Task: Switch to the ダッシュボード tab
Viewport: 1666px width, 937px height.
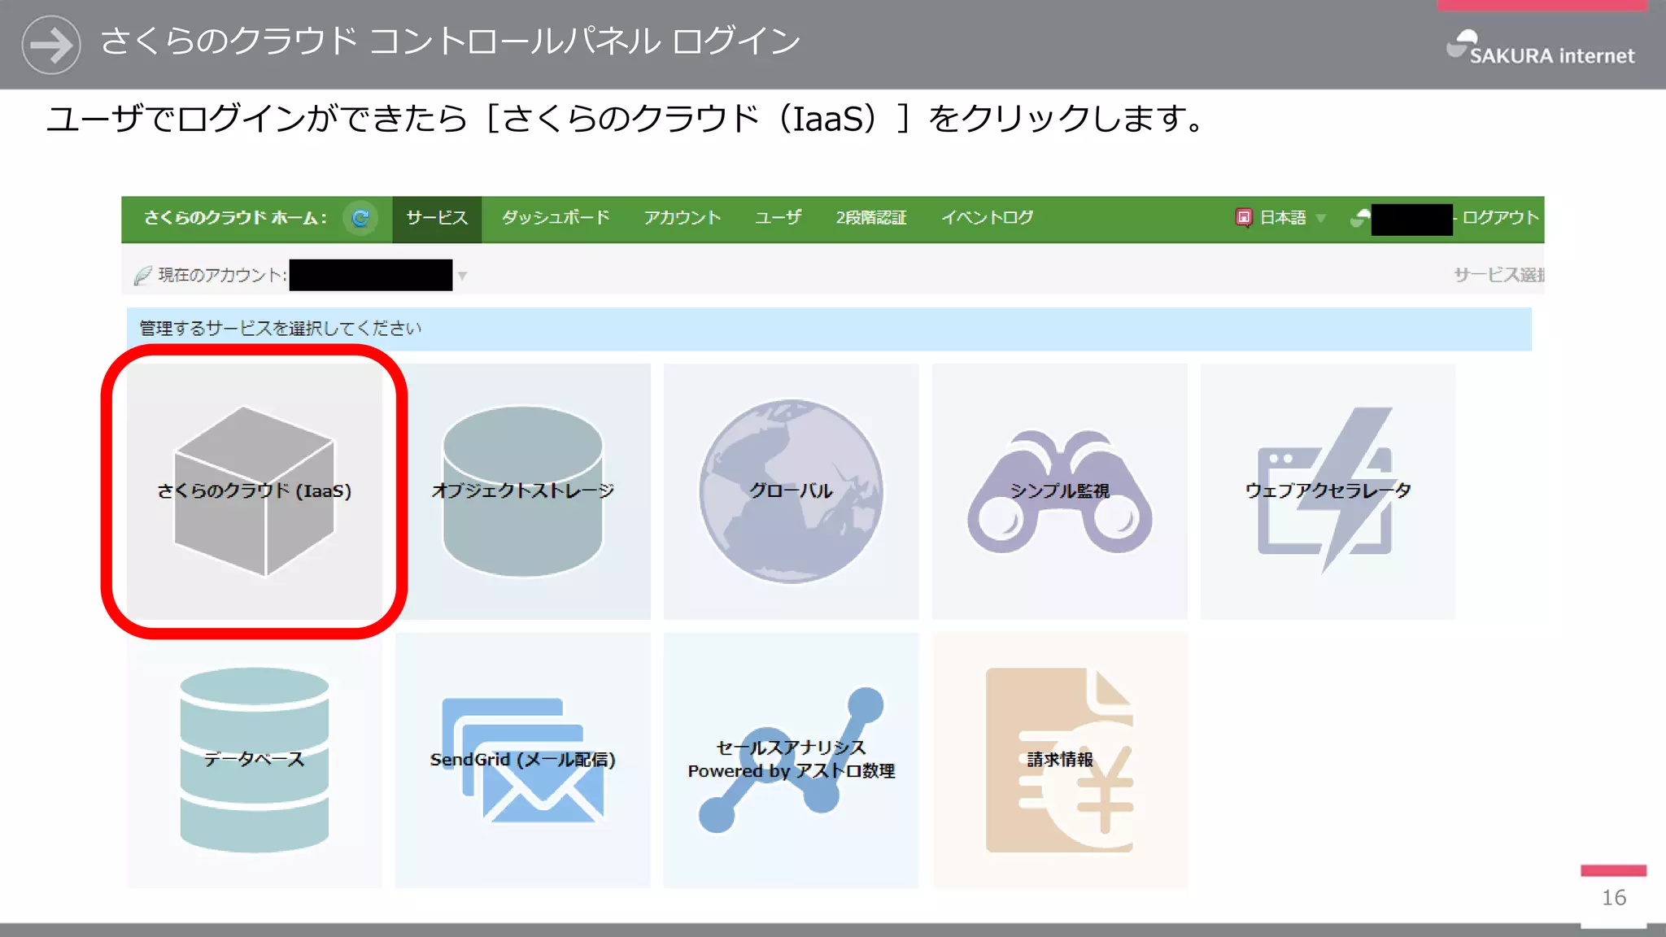Action: click(556, 218)
